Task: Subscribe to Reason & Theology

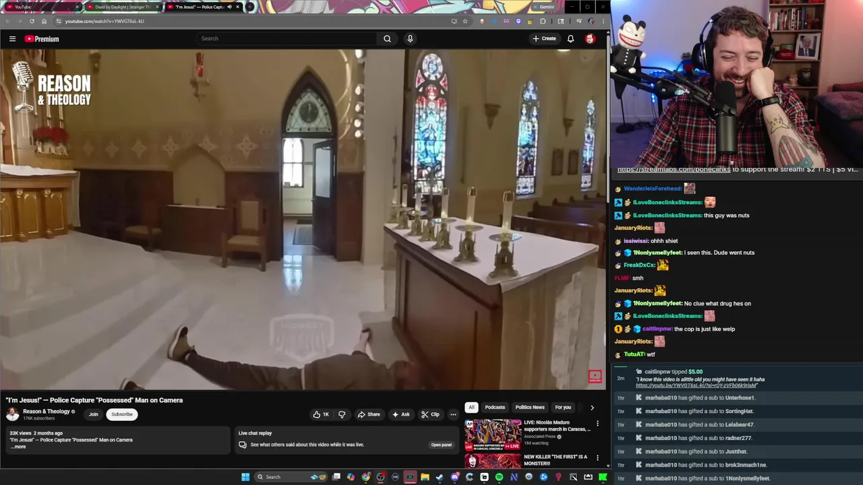Action: (x=122, y=414)
